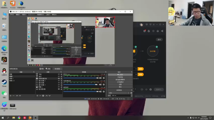
Task: Click the 开始录制 start recording button
Action: click(x=120, y=77)
